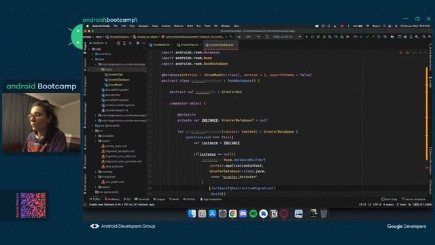Open the Build menu
Viewport: 435px width, 245px height.
point(190,26)
